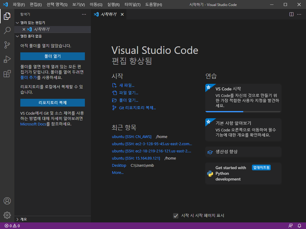Uncheck 시작 시 시작 페이지 표시 checkbox

[176, 216]
